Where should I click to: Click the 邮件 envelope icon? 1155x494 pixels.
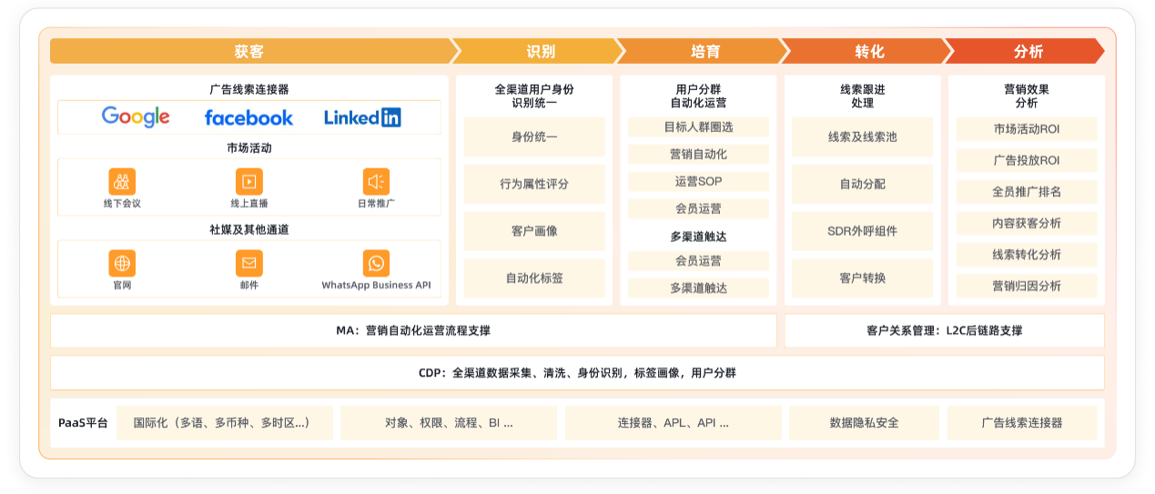click(x=248, y=264)
